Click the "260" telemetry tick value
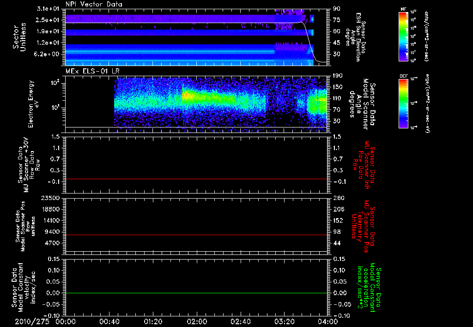 [x=338, y=198]
